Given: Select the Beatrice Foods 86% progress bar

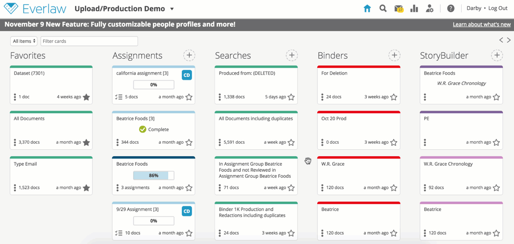Looking at the screenshot, I should pyautogui.click(x=154, y=175).
